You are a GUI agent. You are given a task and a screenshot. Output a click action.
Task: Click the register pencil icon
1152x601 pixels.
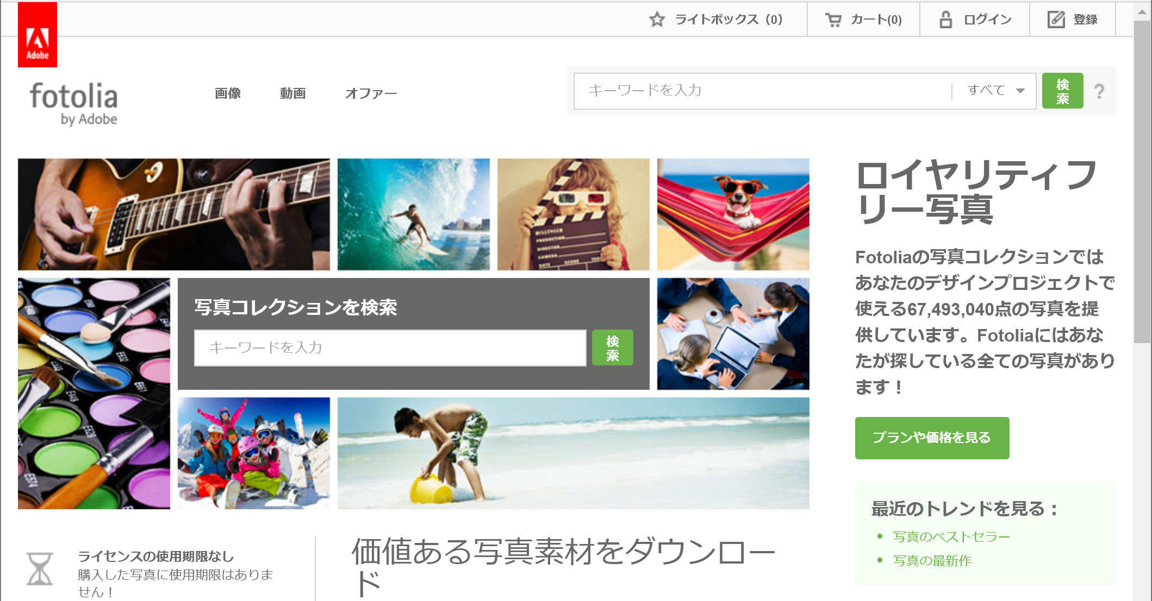[x=1056, y=20]
